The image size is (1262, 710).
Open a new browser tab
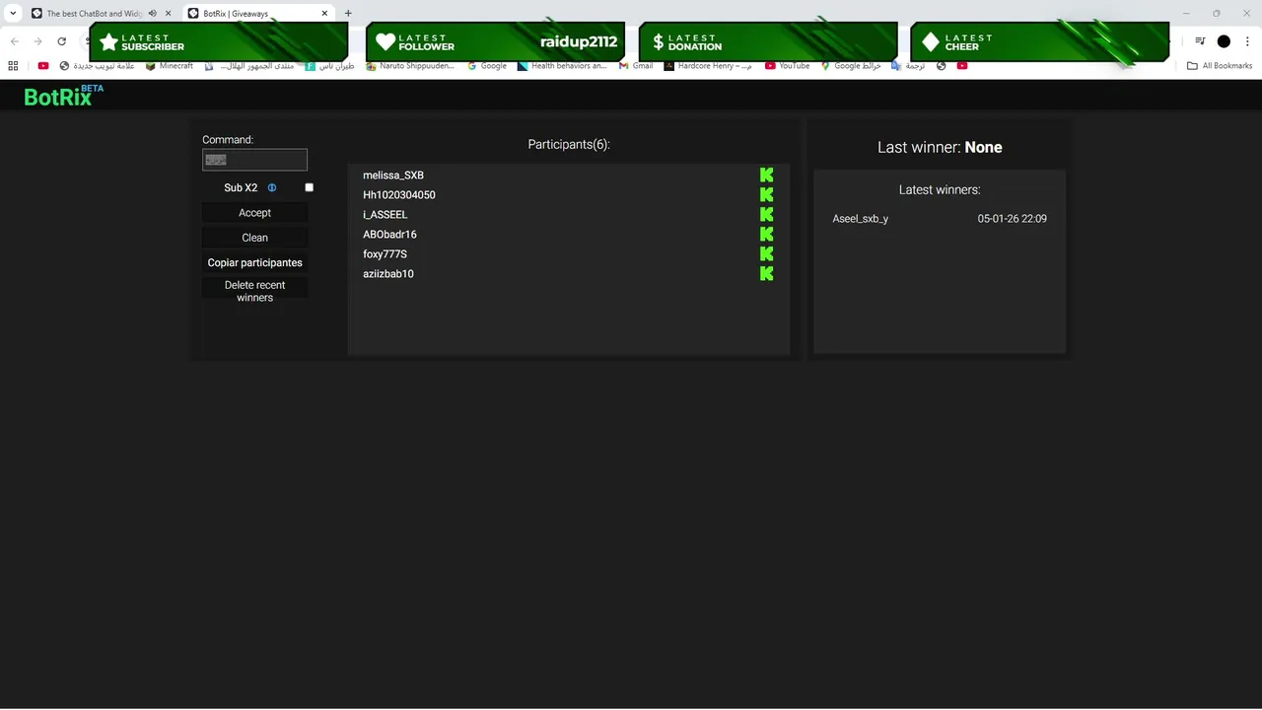(348, 13)
